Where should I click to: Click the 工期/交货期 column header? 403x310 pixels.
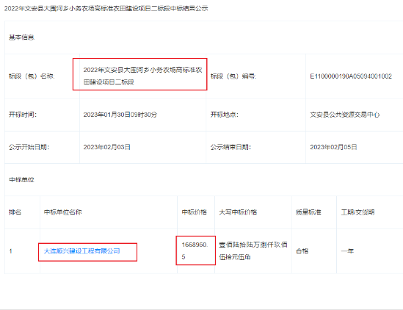tap(357, 212)
